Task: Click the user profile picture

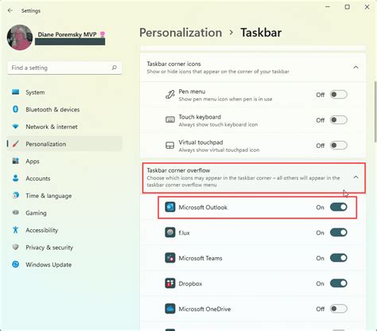Action: pyautogui.click(x=20, y=37)
